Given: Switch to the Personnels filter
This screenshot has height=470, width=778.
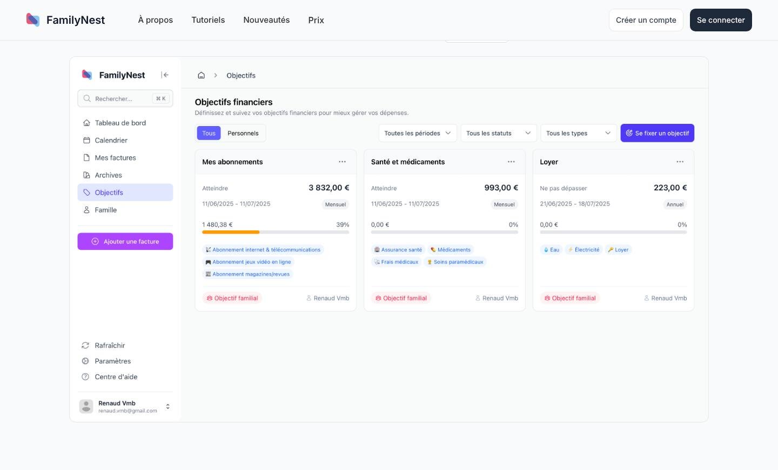Looking at the screenshot, I should 243,133.
